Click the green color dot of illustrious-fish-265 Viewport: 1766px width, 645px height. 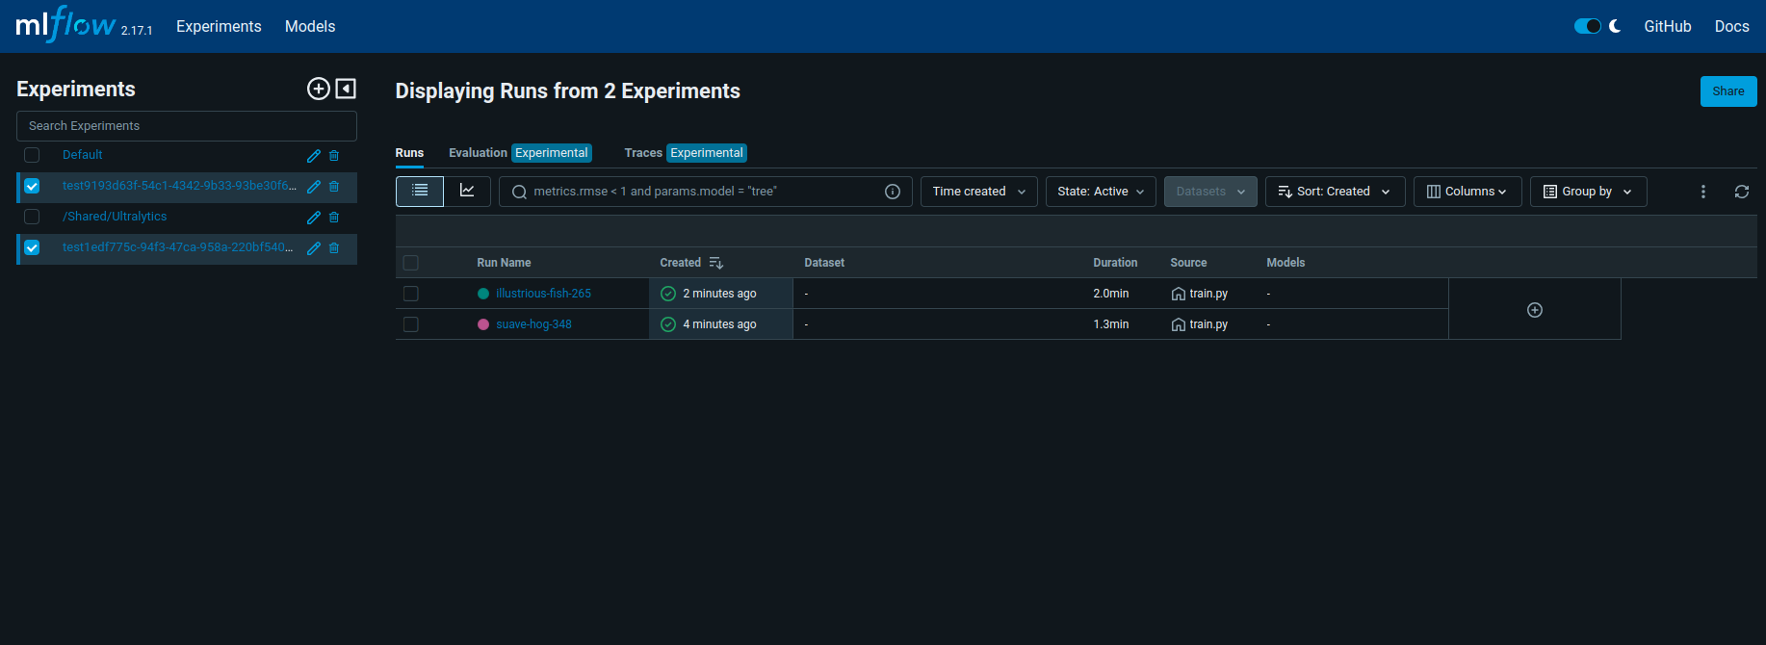[483, 294]
